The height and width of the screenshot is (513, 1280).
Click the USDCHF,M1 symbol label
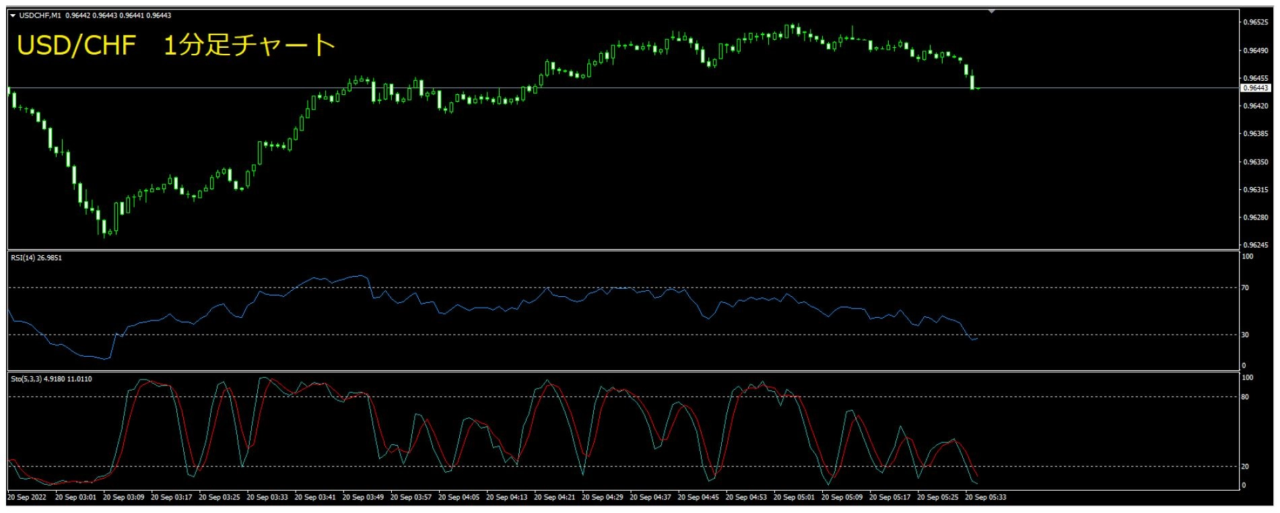coord(40,15)
